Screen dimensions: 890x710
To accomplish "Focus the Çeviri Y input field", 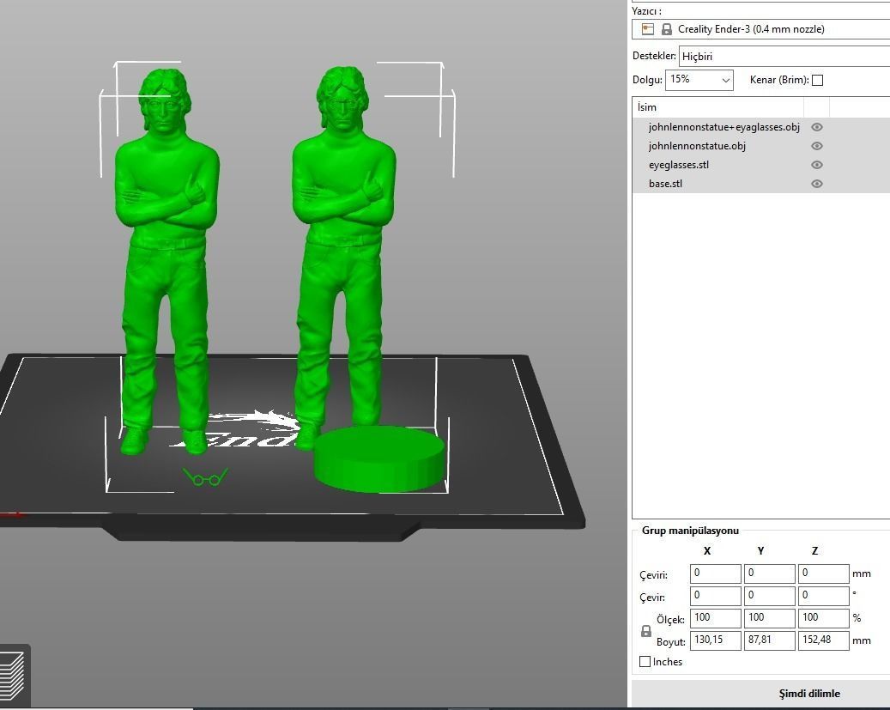I will [769, 573].
